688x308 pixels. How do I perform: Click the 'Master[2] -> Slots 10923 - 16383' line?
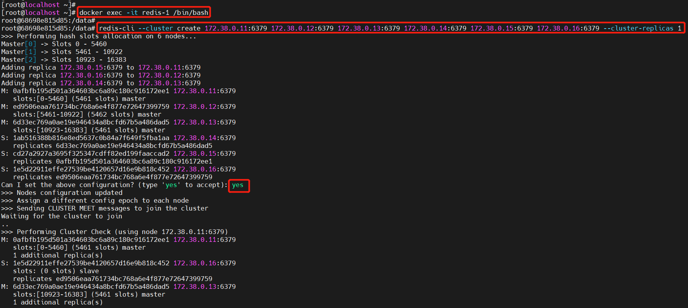click(x=64, y=59)
